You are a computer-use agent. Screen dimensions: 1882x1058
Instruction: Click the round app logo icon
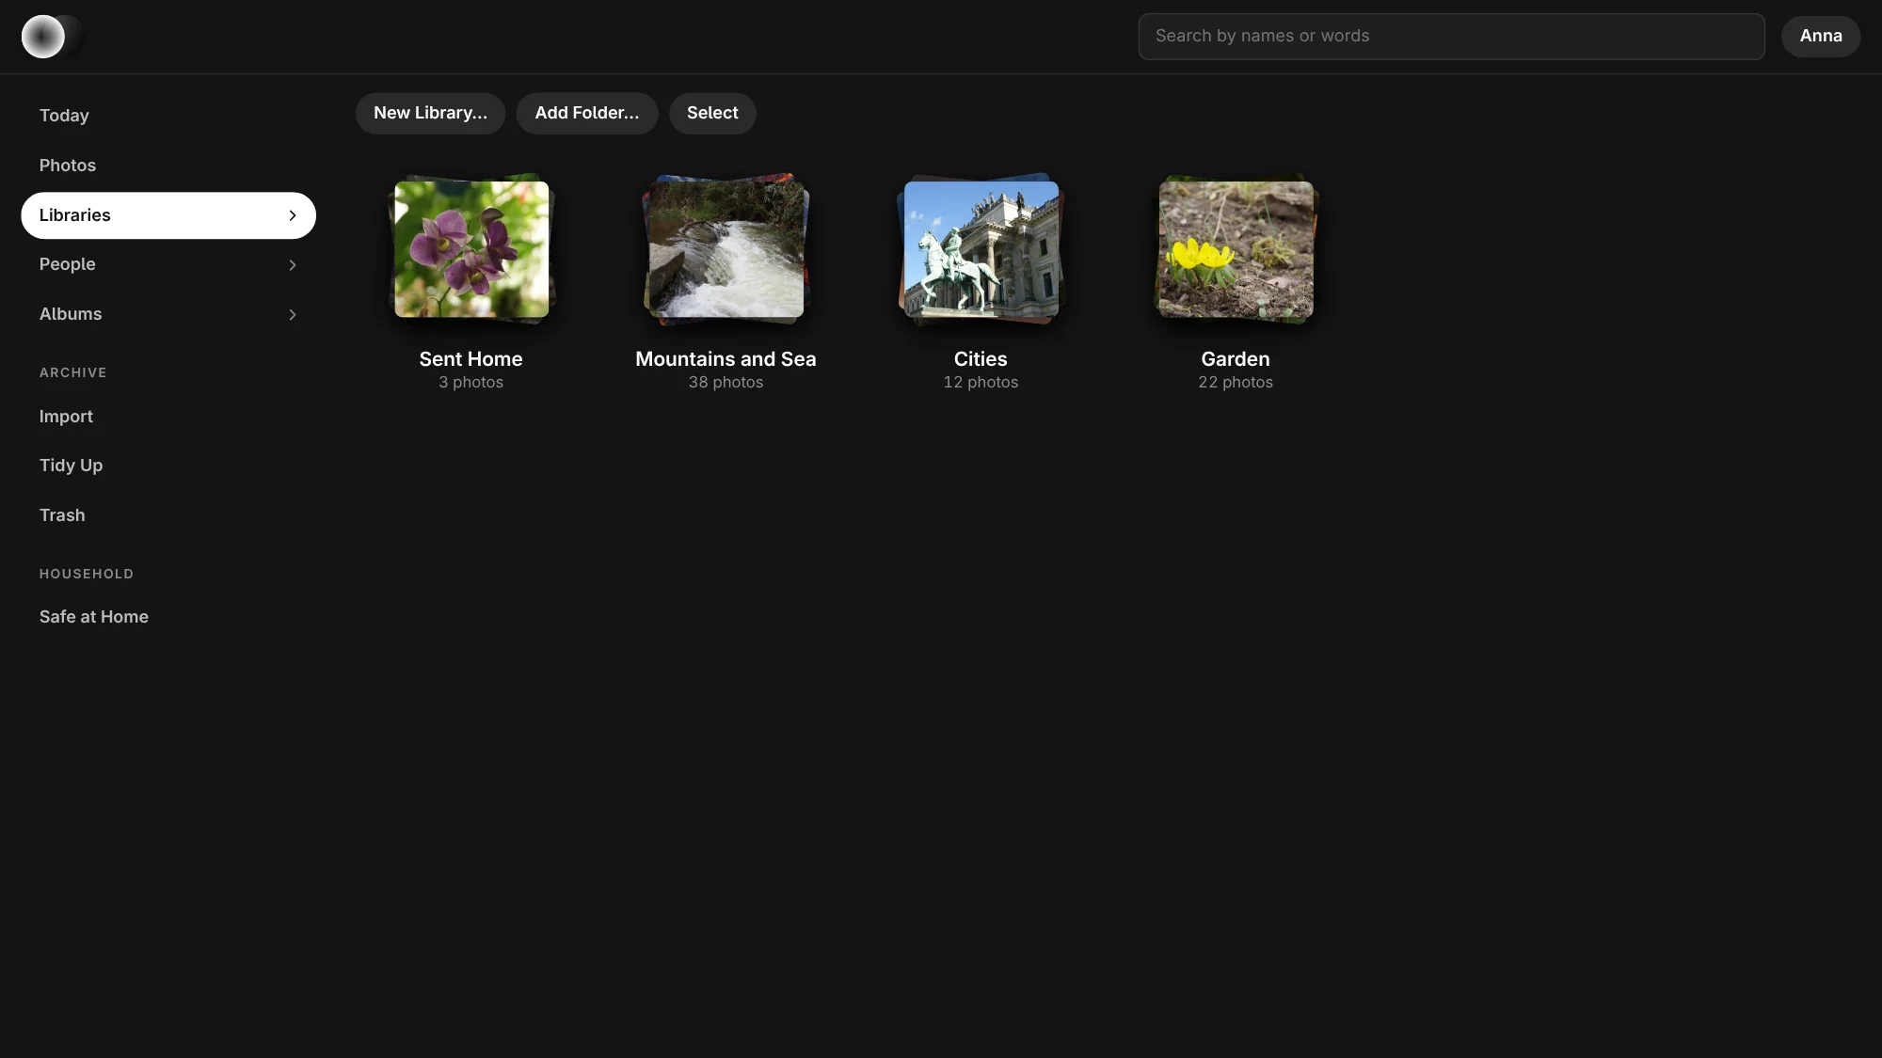click(x=43, y=37)
